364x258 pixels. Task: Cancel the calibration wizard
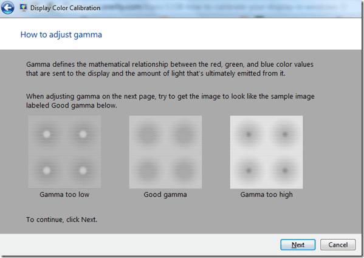coord(338,245)
